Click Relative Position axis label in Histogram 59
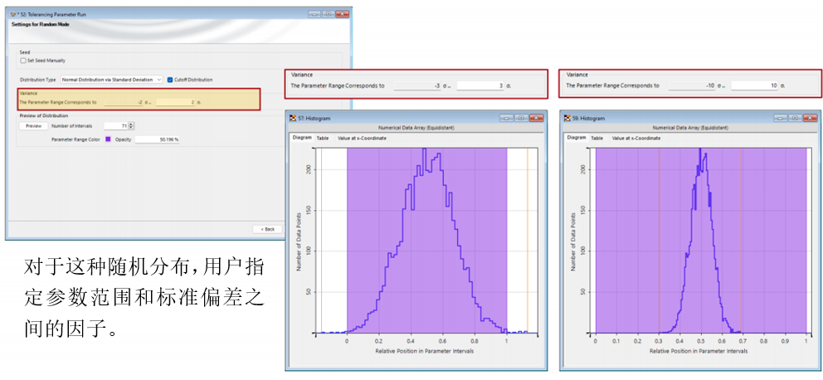 point(699,351)
